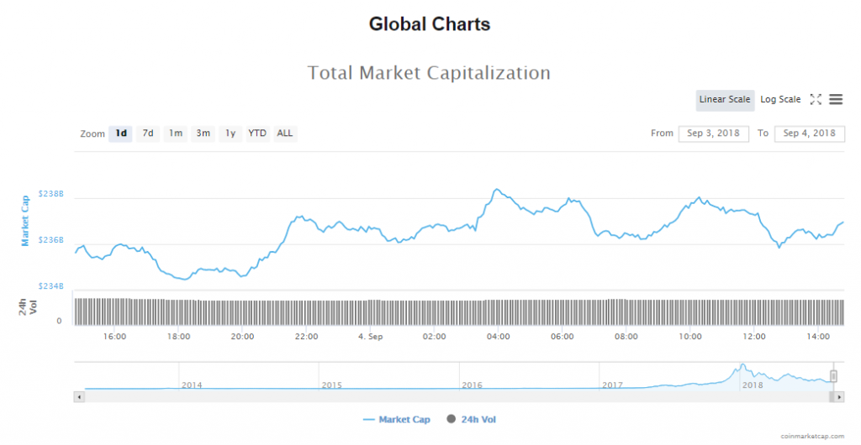Image resolution: width=861 pixels, height=445 pixels.
Task: Open the chart hamburger menu
Action: [836, 99]
